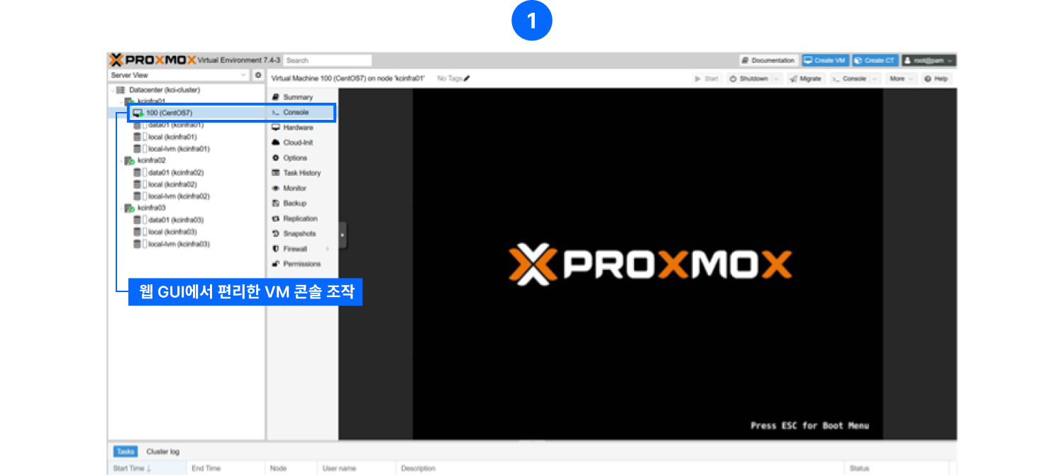This screenshot has width=1064, height=475.
Task: Switch to the Tasks tab
Action: (x=126, y=452)
